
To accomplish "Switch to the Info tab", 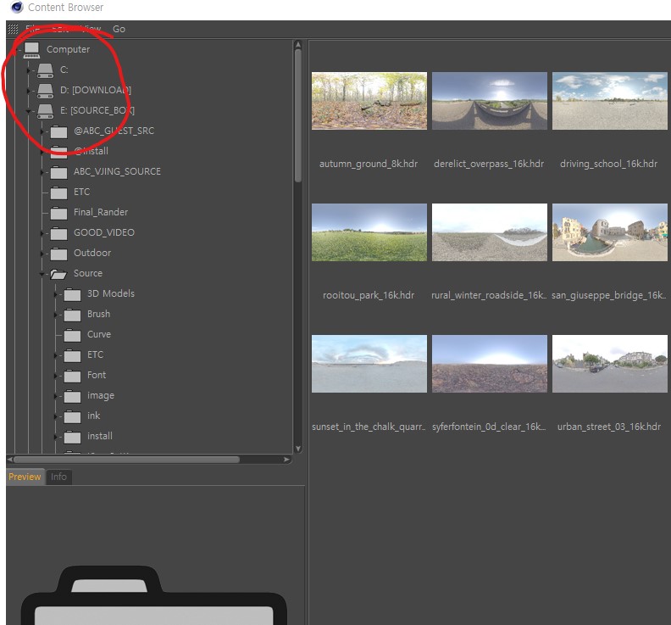I will 58,477.
